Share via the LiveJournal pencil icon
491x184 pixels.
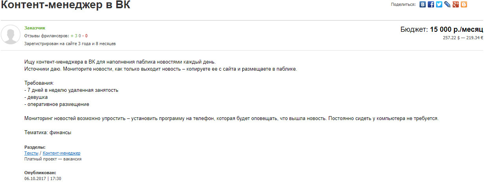coord(447,5)
